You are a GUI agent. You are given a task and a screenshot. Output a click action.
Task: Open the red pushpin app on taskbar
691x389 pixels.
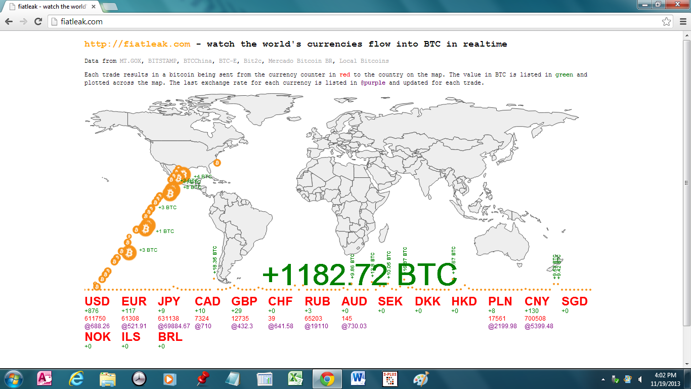click(203, 379)
